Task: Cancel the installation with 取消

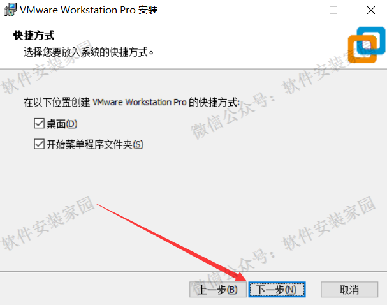Action: pyautogui.click(x=349, y=290)
